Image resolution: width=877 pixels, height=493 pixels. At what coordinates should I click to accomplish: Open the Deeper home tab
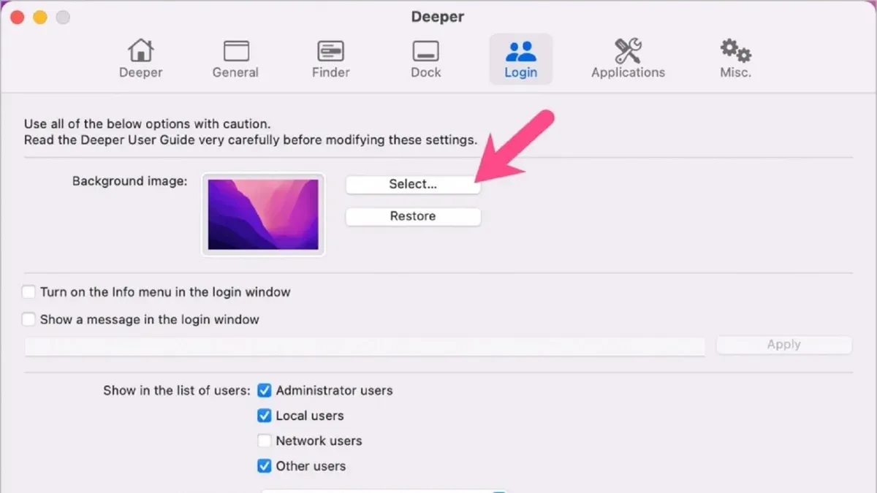tap(140, 58)
